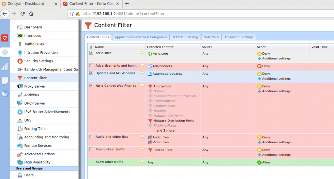
Task: Click Additional settings for Peer-to-Peer traffic
Action: [276, 155]
